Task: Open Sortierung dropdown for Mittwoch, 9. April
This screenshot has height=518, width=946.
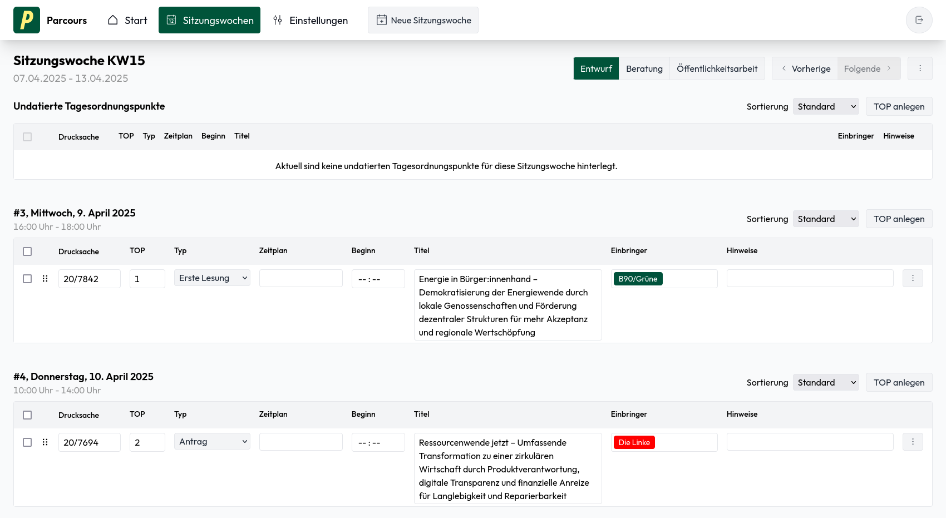Action: coord(826,219)
